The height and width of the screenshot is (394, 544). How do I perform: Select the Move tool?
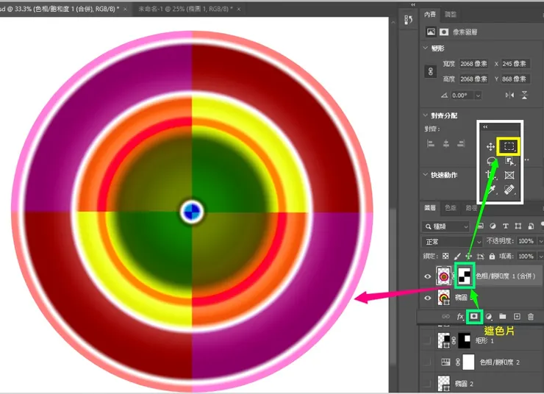click(x=490, y=147)
